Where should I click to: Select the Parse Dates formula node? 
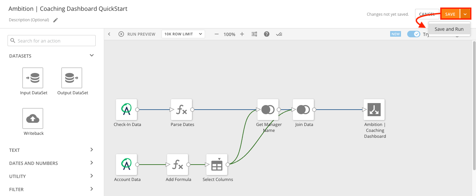pos(181,110)
